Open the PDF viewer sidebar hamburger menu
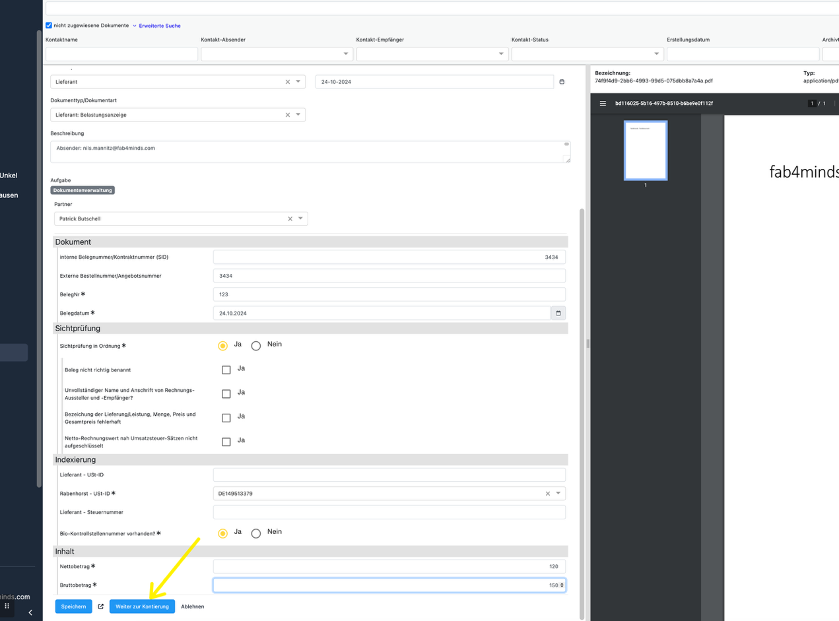839x621 pixels. tap(602, 104)
